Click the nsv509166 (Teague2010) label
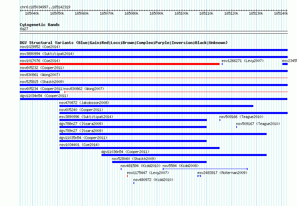 coord(241,117)
